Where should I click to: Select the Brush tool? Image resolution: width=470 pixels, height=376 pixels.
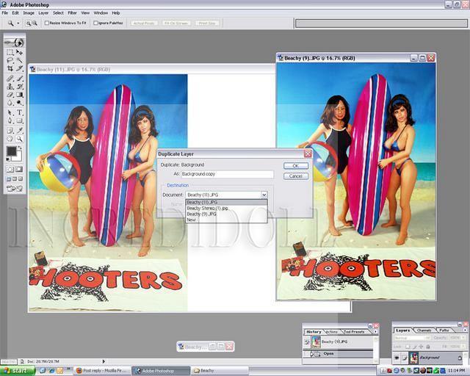tap(20, 79)
